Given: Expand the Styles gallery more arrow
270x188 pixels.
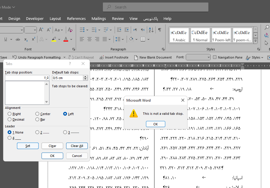Looking at the screenshot, I should [255, 41].
